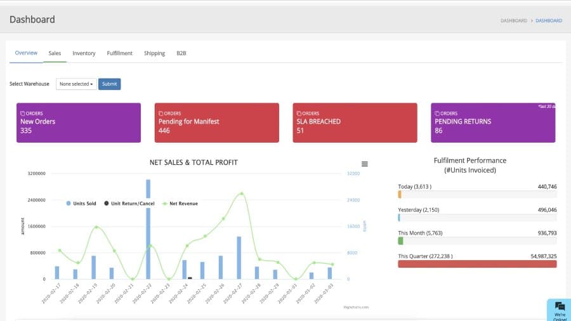Open the Pending for Manifest 446 card

pos(217,122)
